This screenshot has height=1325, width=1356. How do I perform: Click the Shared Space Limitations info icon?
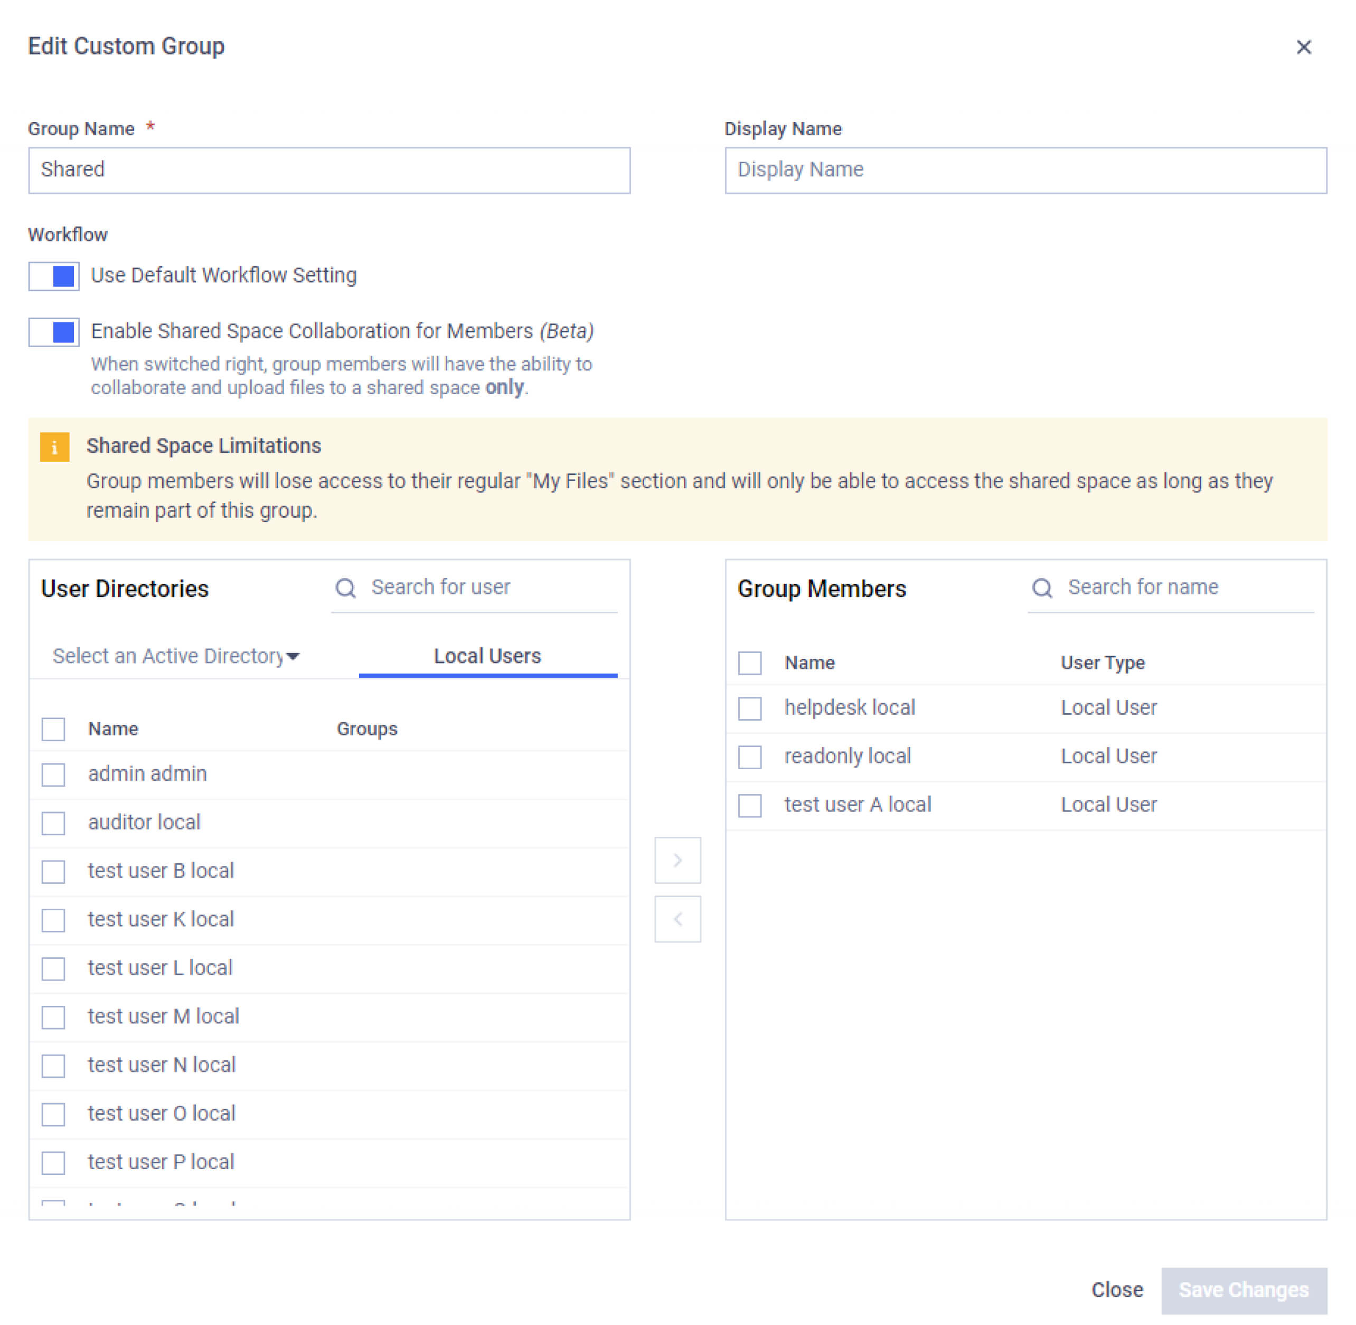[55, 446]
